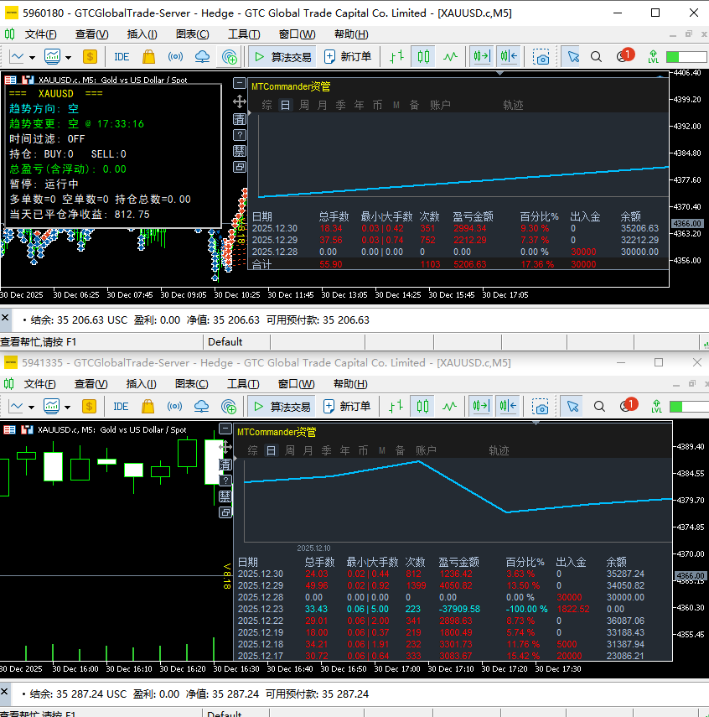Select bar chart type in bottom window
The height and width of the screenshot is (717, 709).
[x=396, y=407]
